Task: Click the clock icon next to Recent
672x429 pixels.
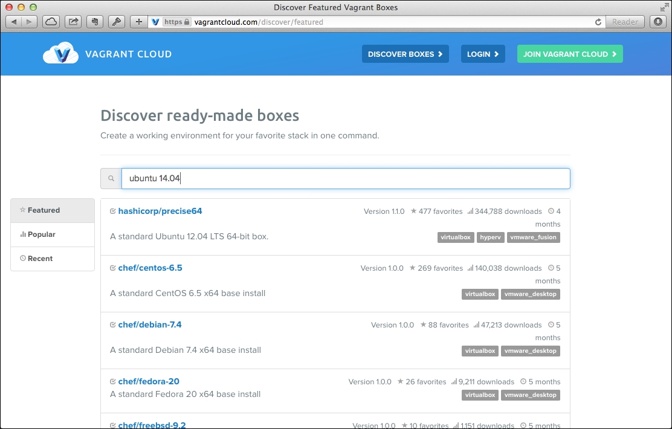Action: click(23, 258)
